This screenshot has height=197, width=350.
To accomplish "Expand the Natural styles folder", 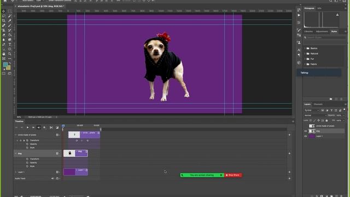I will coord(305,54).
